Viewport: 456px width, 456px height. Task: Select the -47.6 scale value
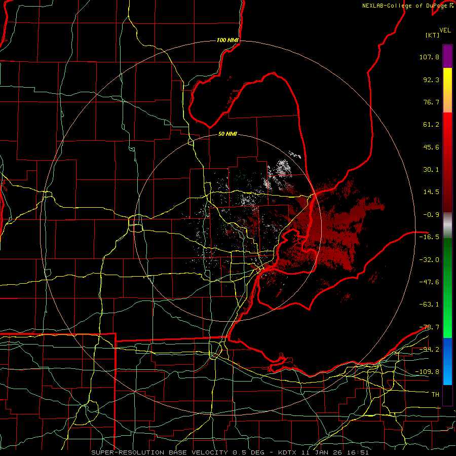pyautogui.click(x=429, y=282)
